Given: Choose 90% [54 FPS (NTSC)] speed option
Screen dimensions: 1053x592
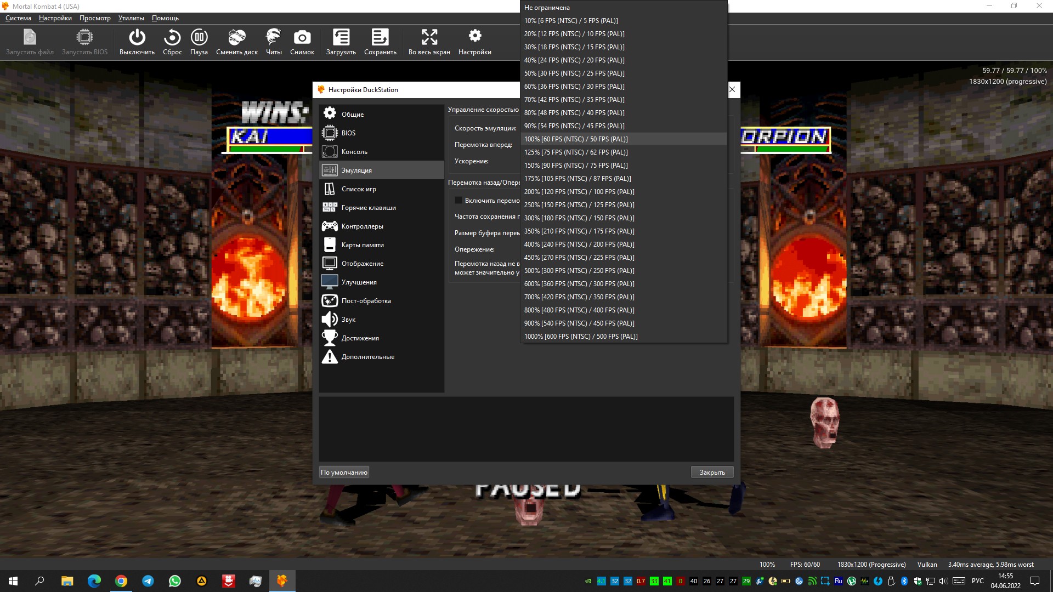Looking at the screenshot, I should (624, 126).
